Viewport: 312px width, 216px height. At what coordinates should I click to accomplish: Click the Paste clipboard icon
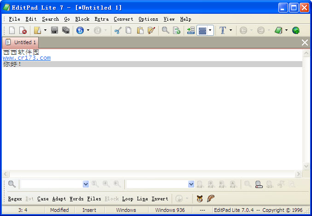coord(140,30)
